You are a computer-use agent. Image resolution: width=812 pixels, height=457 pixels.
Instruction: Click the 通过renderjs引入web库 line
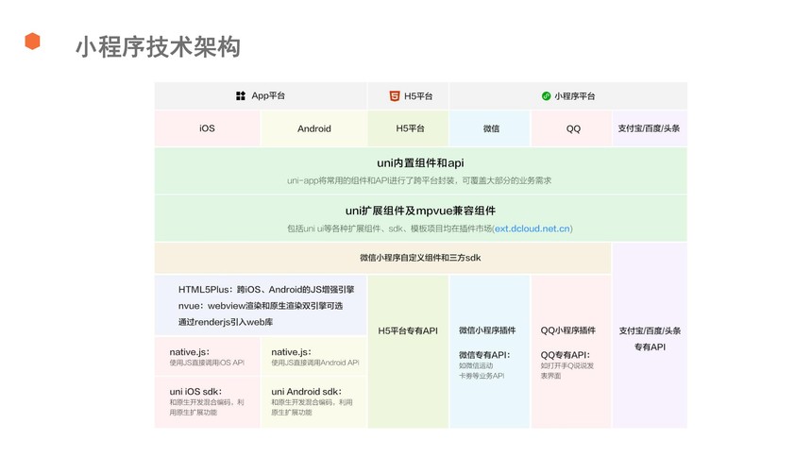click(226, 322)
